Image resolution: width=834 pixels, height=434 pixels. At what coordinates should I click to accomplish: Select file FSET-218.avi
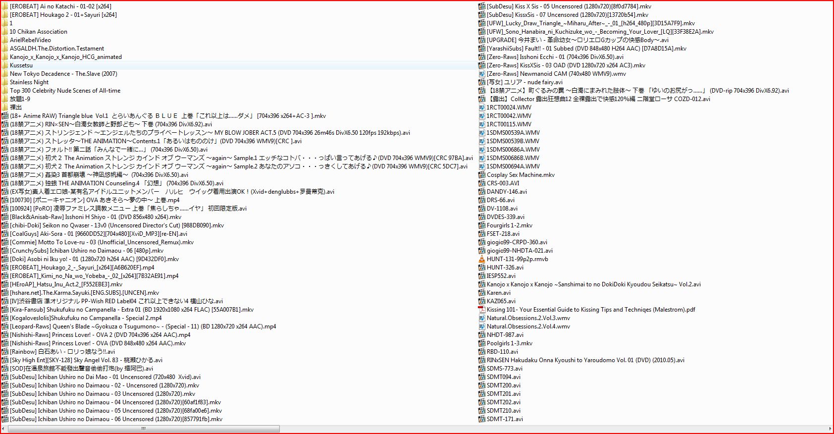click(503, 233)
